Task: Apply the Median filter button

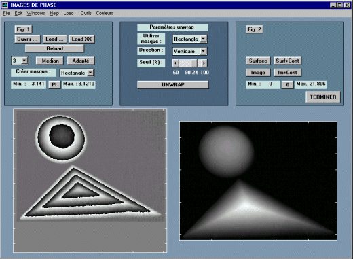Action: (x=50, y=61)
